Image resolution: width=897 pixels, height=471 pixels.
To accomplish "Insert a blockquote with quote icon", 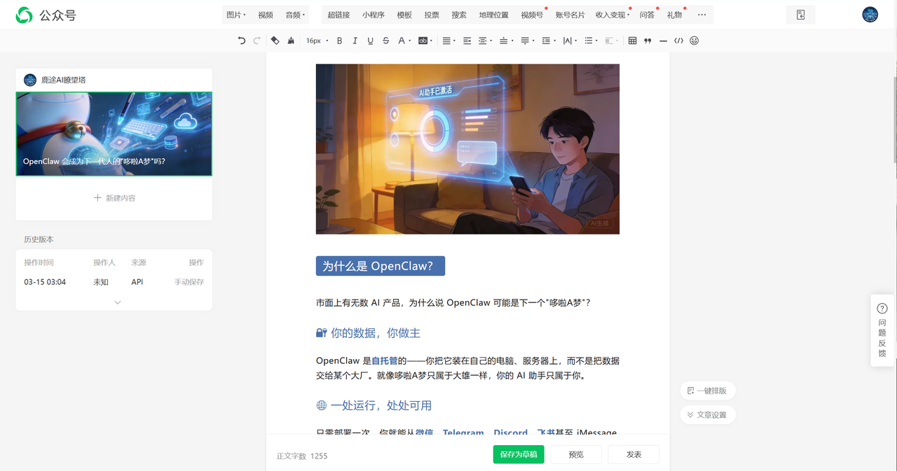I will [648, 41].
